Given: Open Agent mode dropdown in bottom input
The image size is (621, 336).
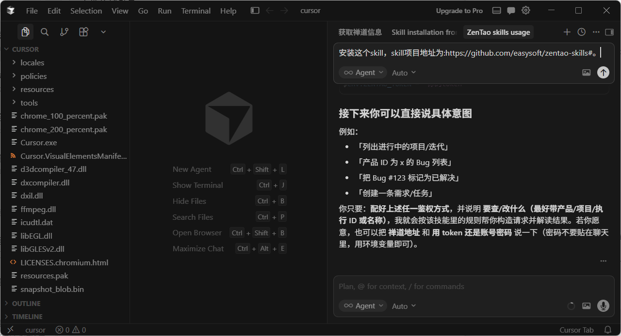Looking at the screenshot, I should (x=363, y=306).
